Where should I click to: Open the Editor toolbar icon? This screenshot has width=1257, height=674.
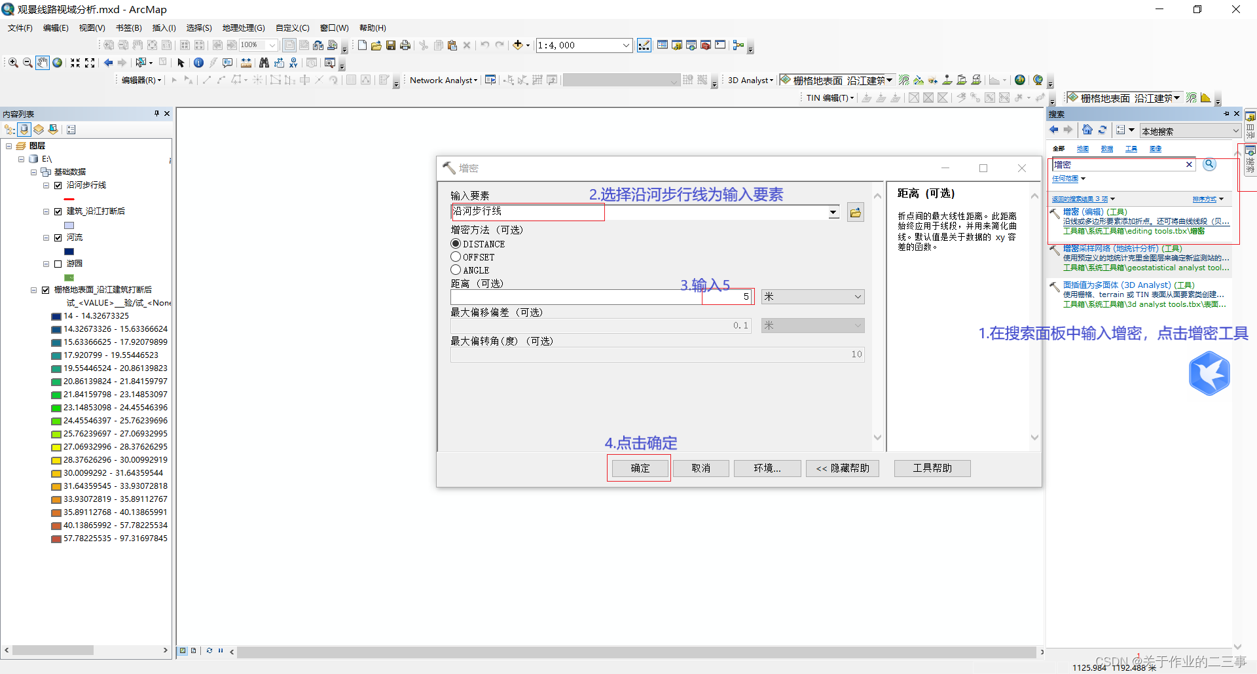644,45
